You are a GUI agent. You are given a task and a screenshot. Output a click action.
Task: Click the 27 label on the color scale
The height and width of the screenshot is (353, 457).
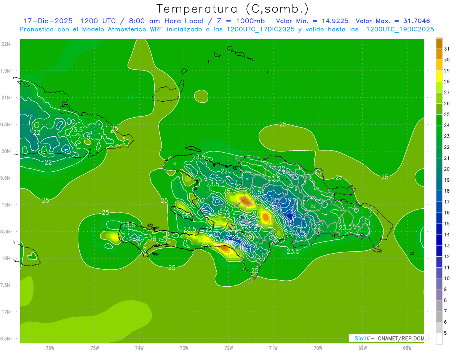point(447,93)
